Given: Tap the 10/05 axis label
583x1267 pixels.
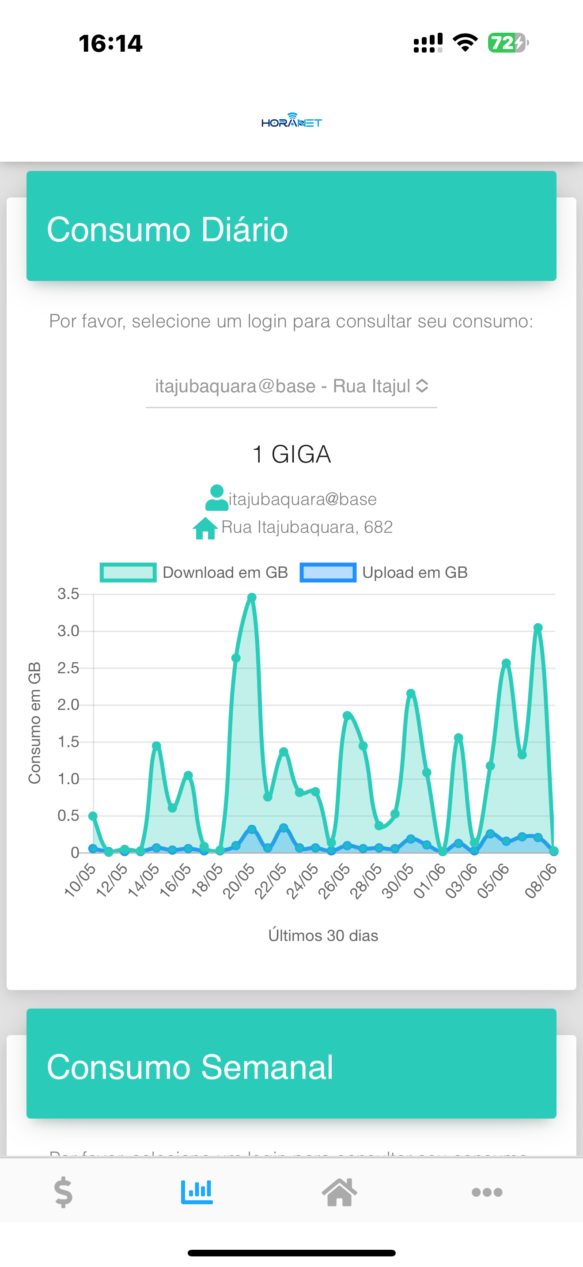Looking at the screenshot, I should (80, 880).
